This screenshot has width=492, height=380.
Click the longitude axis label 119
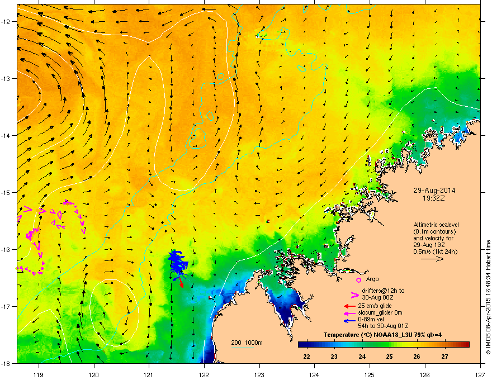click(39, 374)
